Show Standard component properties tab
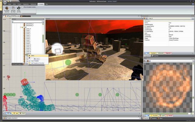The image size is (195, 122). pyautogui.click(x=153, y=53)
